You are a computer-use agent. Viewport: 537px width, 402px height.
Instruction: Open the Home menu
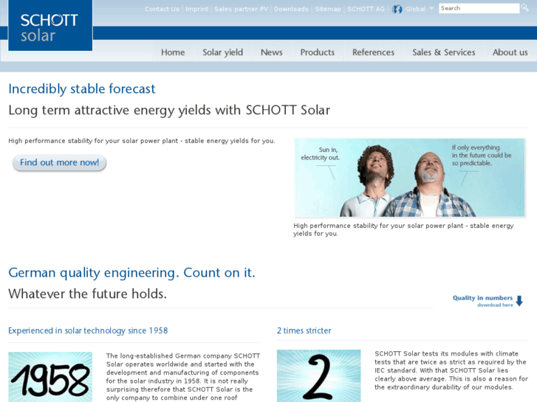(x=173, y=52)
